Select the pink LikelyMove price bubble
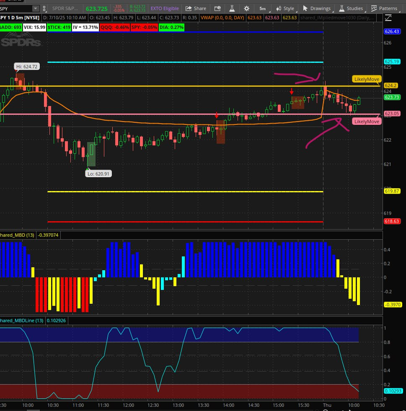 tap(367, 121)
